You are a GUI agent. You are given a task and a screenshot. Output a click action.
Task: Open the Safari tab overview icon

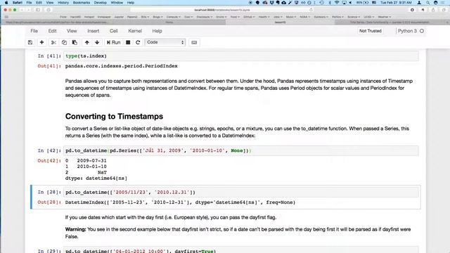tap(444, 10)
